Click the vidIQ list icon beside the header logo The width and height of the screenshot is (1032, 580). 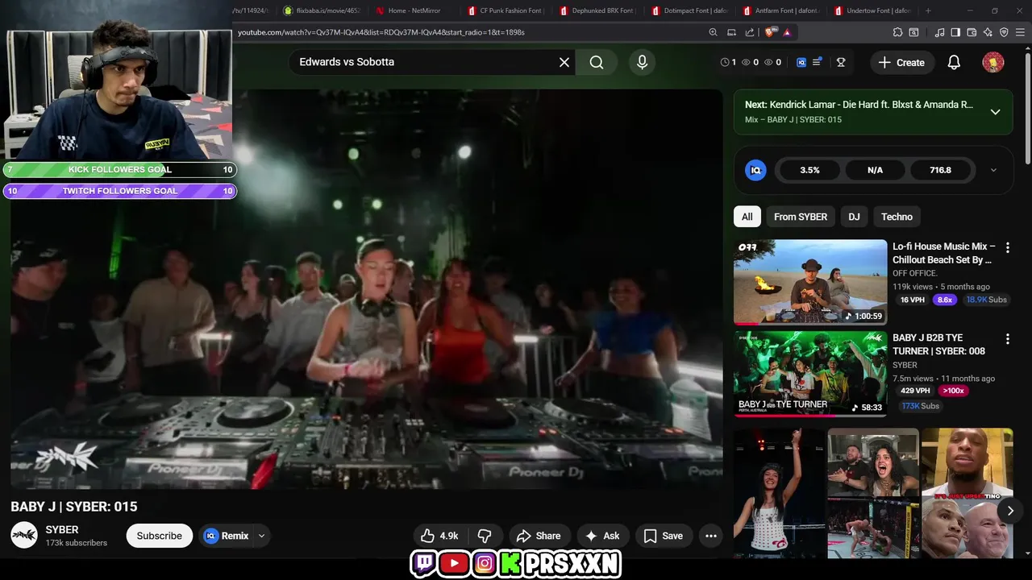[x=818, y=62]
